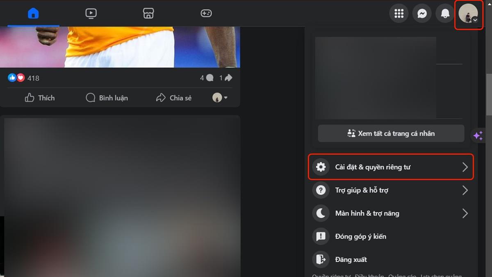Click Xem tất cả trang cá nhân
Image resolution: width=492 pixels, height=277 pixels.
point(391,133)
